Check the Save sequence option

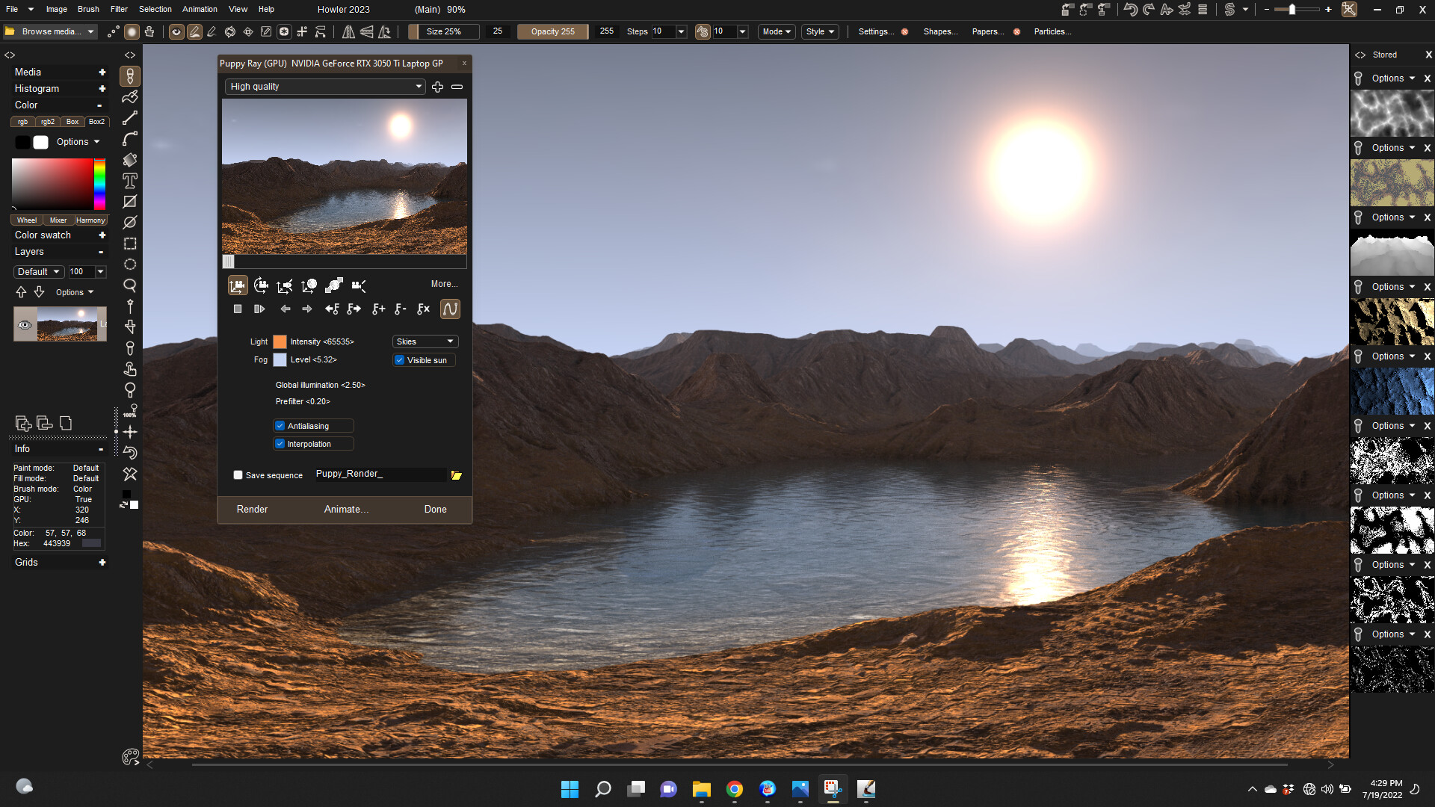click(238, 474)
